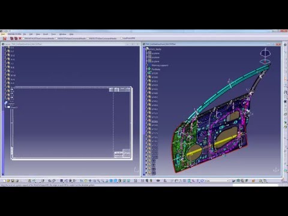Select Sheet.1 in the drawing tree
The width and height of the screenshot is (288, 216).
[13, 107]
